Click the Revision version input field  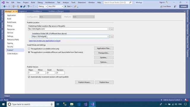(61, 73)
